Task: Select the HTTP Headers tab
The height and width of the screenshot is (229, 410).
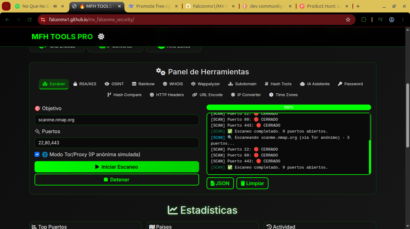Action: tap(167, 95)
